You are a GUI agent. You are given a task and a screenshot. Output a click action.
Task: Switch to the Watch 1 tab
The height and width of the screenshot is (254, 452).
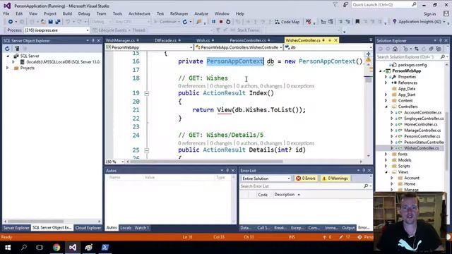click(x=141, y=228)
